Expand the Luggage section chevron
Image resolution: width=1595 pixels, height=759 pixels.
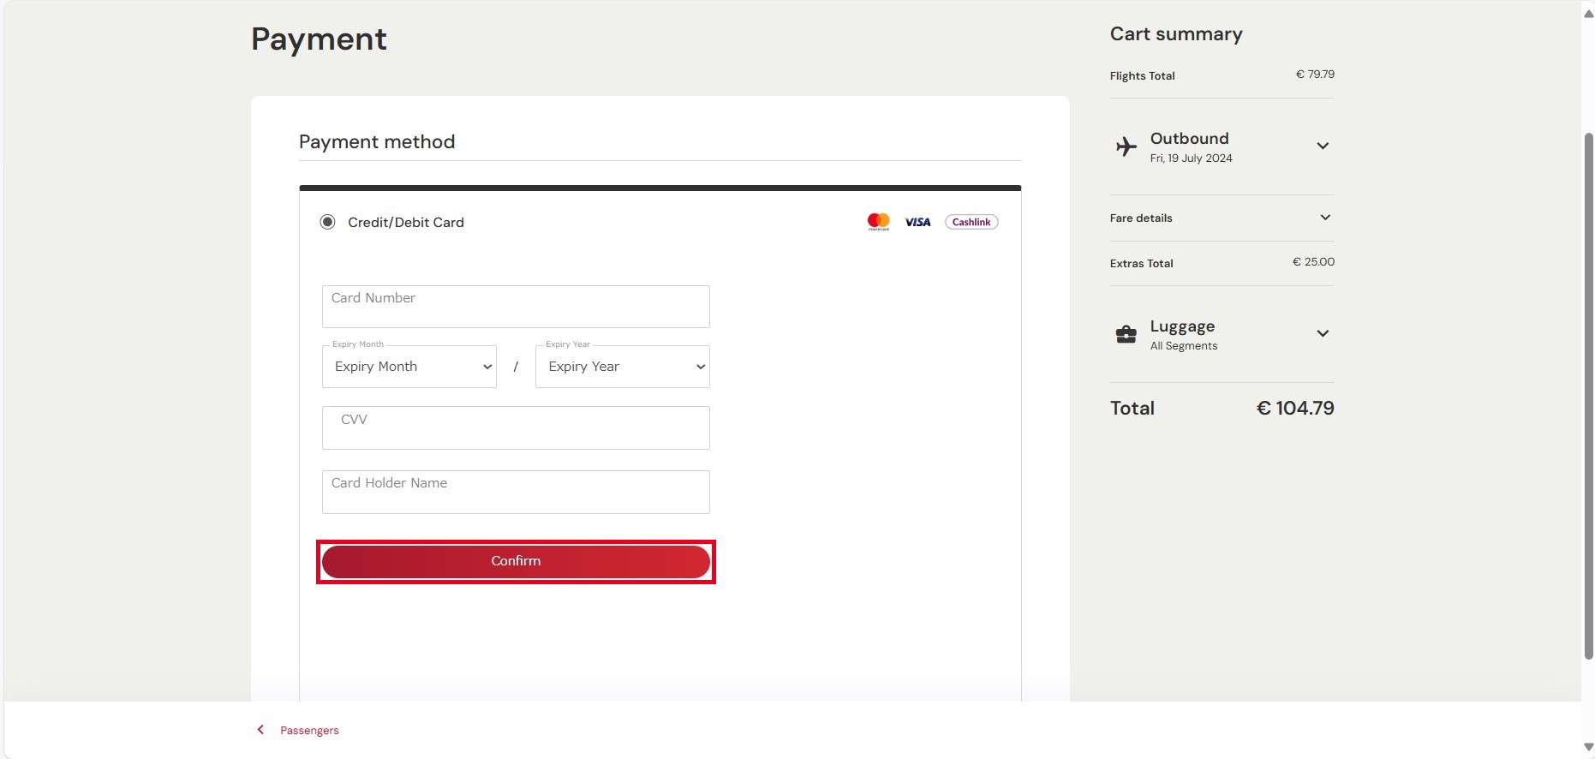[x=1323, y=333]
